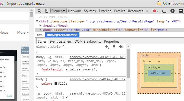Open the Other bookmarks folder
Viewport: 184px width, 101px height.
coord(170,3)
